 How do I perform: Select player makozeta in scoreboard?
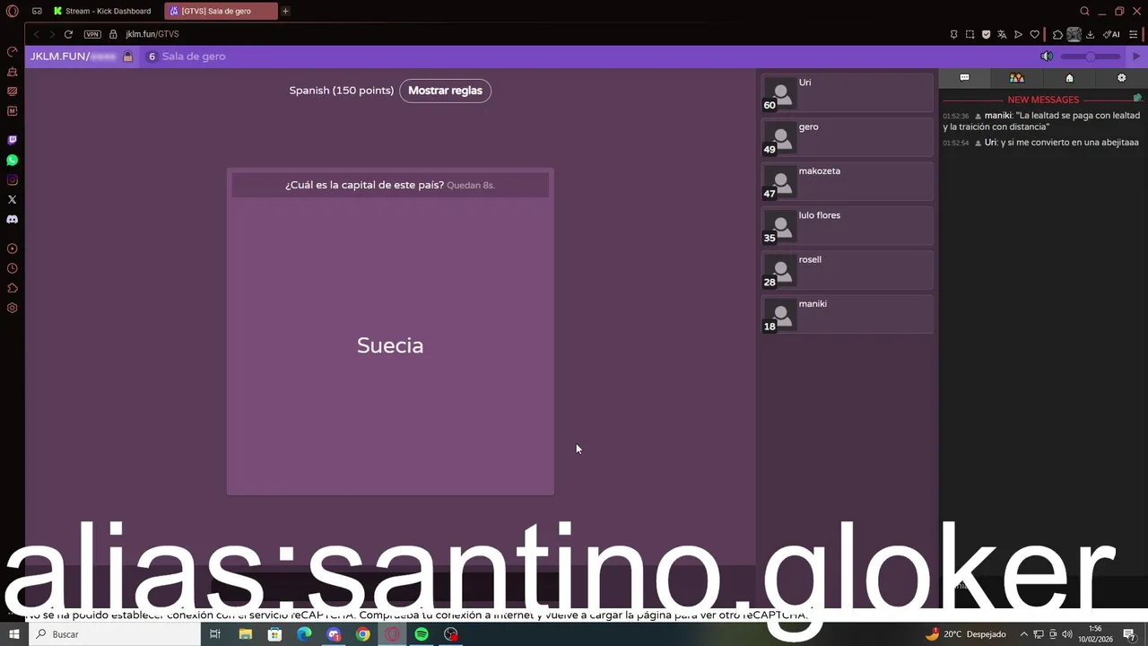848,181
